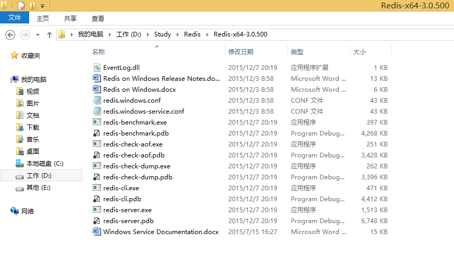The width and height of the screenshot is (454, 257).
Task: Click the Properties icon in quick access toolbar
Action: pos(21,6)
